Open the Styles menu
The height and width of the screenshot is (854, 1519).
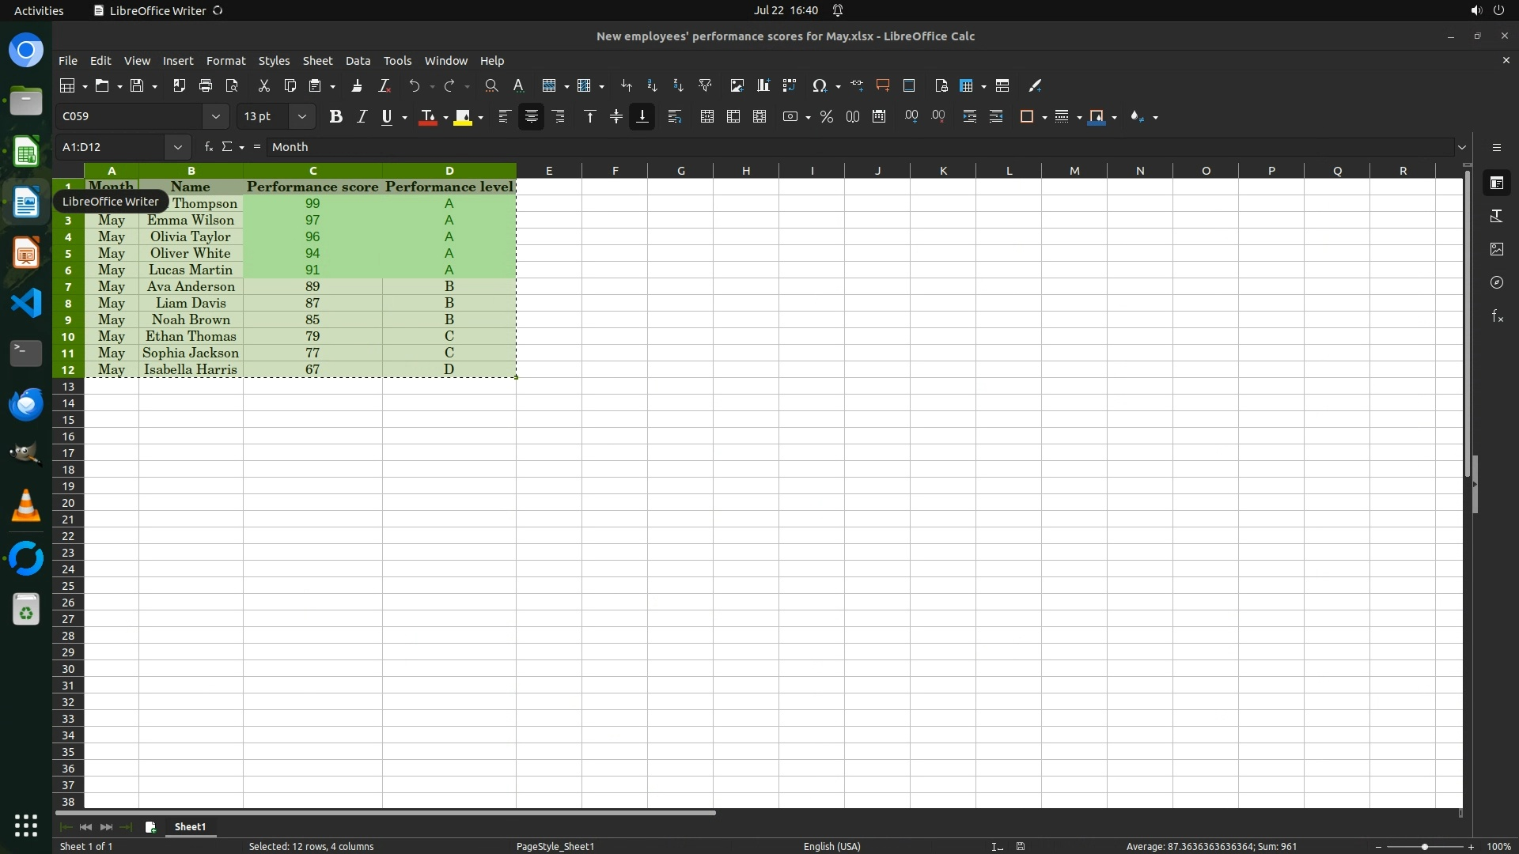pos(274,61)
